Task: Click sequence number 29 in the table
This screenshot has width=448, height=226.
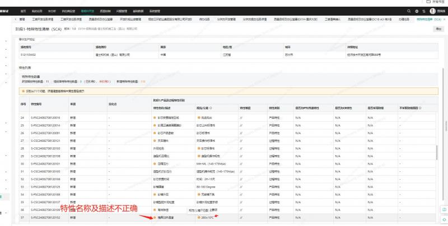Action: (x=22, y=156)
